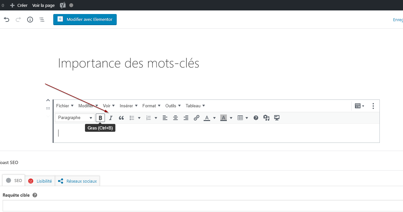Apply blockquote formatting
Screen dimensions: 403x212
121,118
